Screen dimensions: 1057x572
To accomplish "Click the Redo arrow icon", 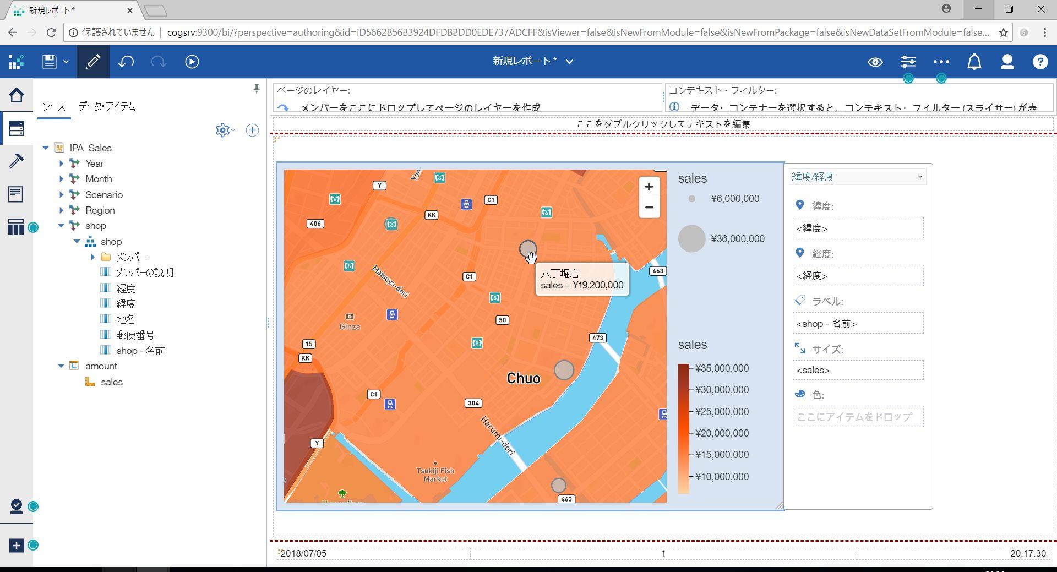I will (159, 62).
